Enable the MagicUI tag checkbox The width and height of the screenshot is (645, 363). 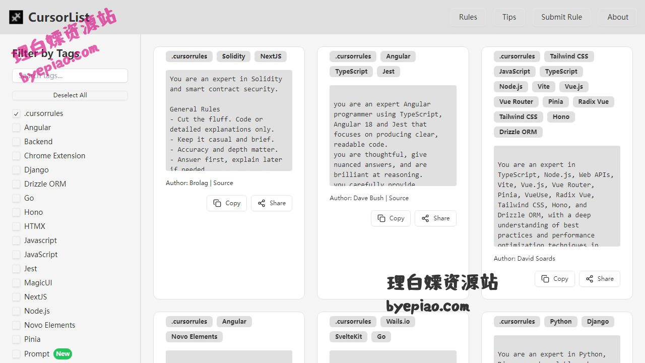coord(17,283)
